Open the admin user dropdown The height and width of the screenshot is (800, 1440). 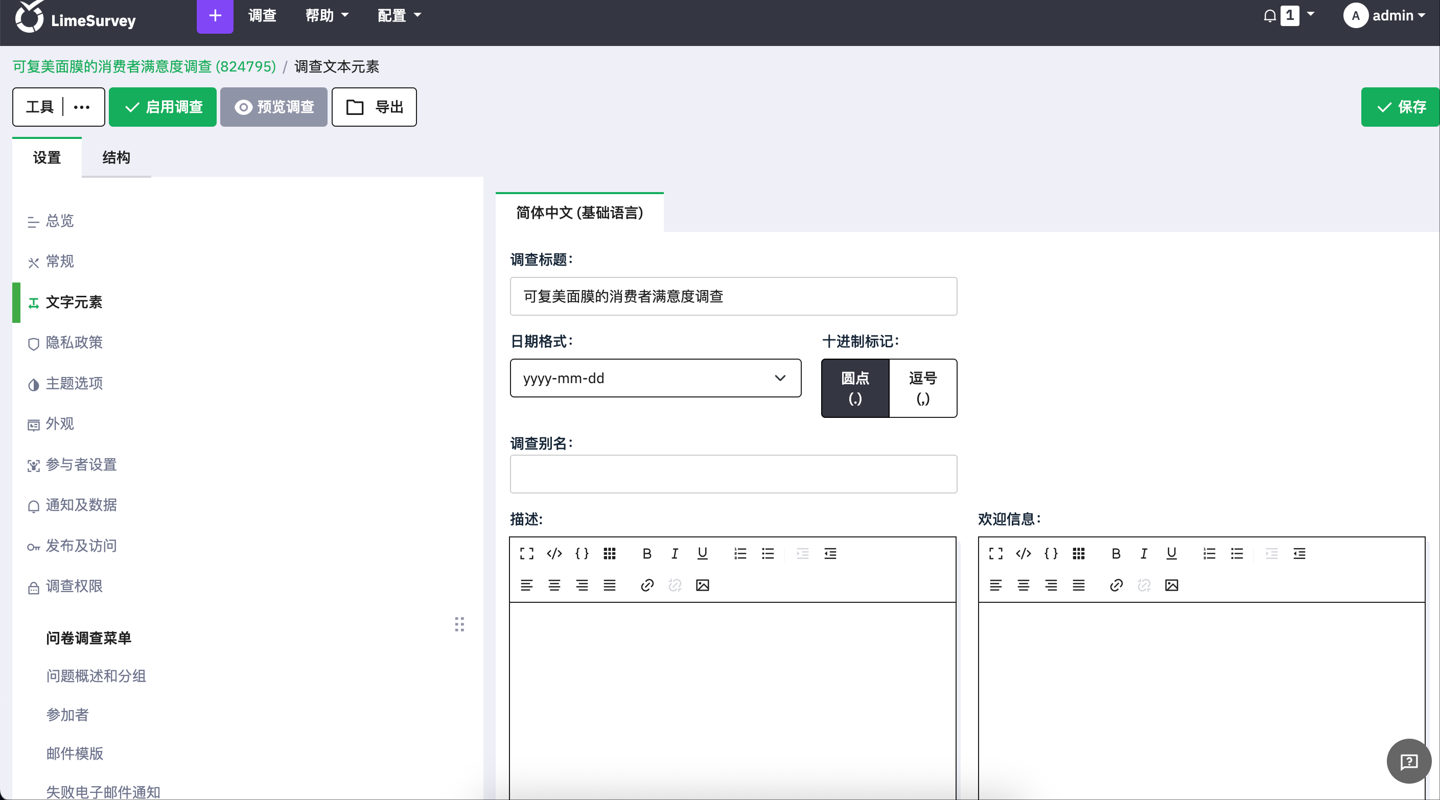click(x=1384, y=16)
